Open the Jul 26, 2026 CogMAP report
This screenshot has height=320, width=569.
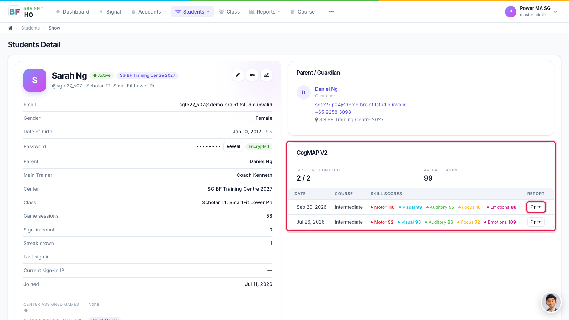tap(536, 222)
